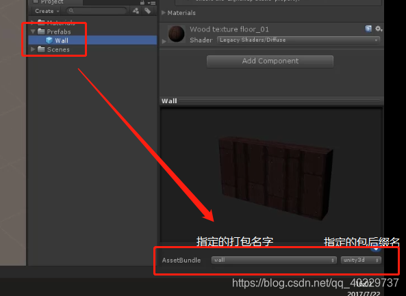Click the Add Component button

270,62
